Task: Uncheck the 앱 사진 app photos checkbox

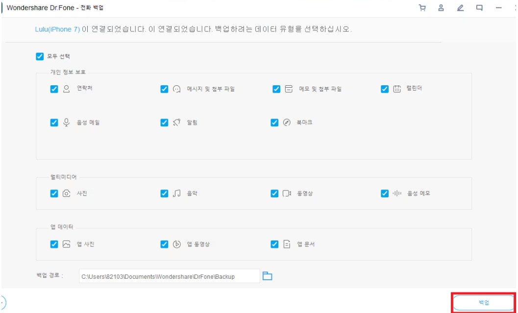Action: [x=54, y=244]
